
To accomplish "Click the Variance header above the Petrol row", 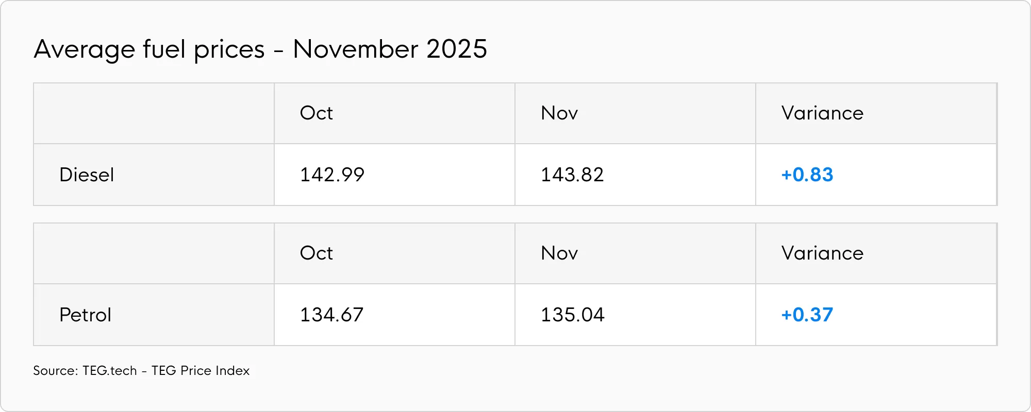I will [x=822, y=253].
